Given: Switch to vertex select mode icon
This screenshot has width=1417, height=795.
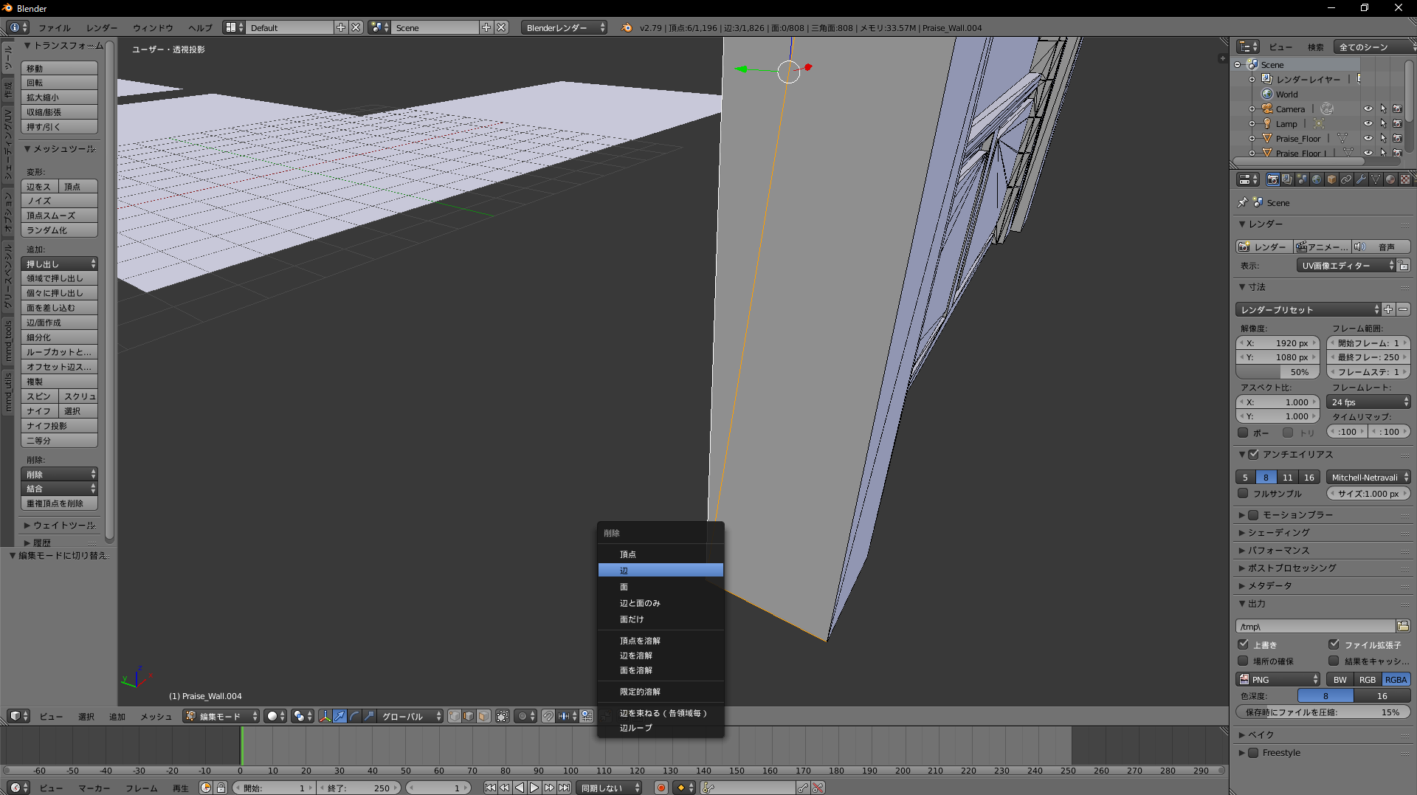Looking at the screenshot, I should (455, 716).
